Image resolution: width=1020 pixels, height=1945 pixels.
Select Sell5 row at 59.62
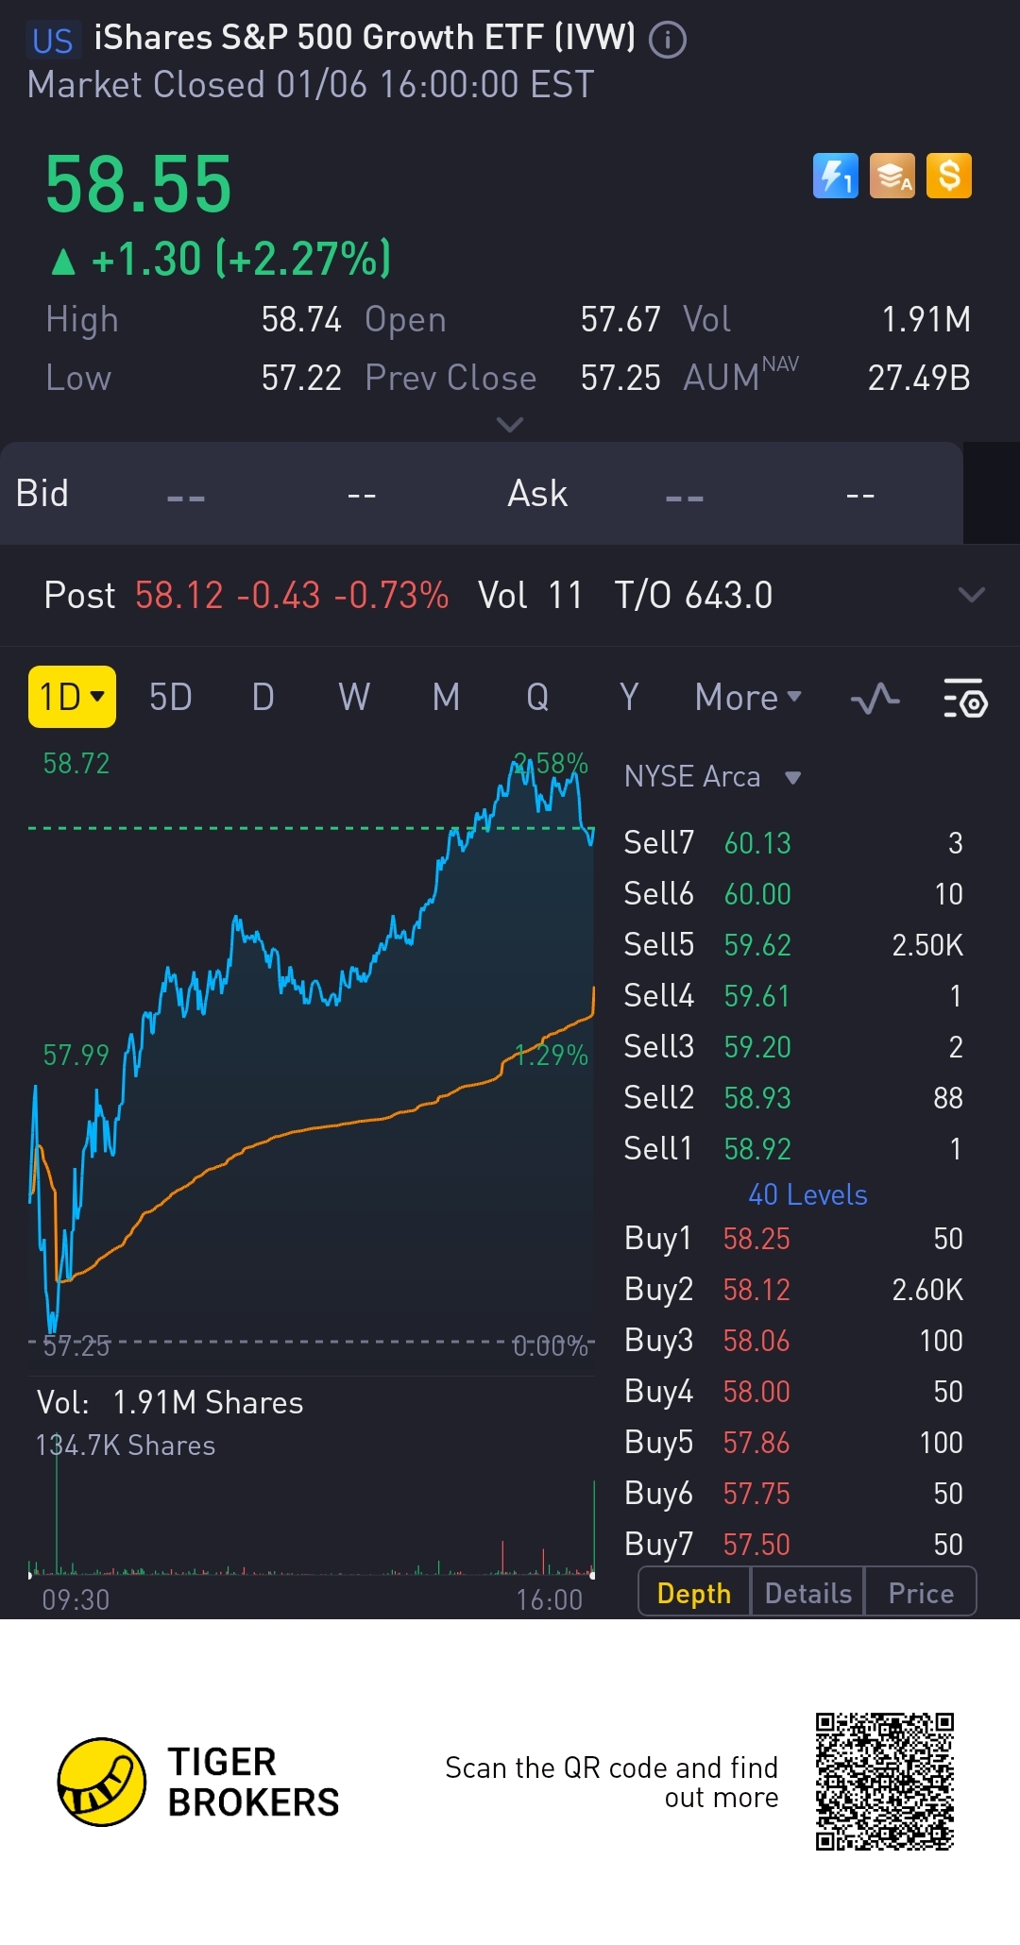coord(793,944)
